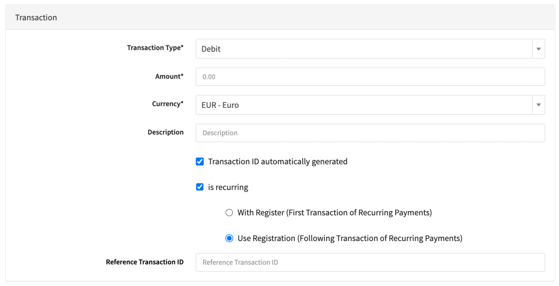This screenshot has width=559, height=286.
Task: Click the Transaction Type dropdown arrow
Action: pyautogui.click(x=538, y=49)
